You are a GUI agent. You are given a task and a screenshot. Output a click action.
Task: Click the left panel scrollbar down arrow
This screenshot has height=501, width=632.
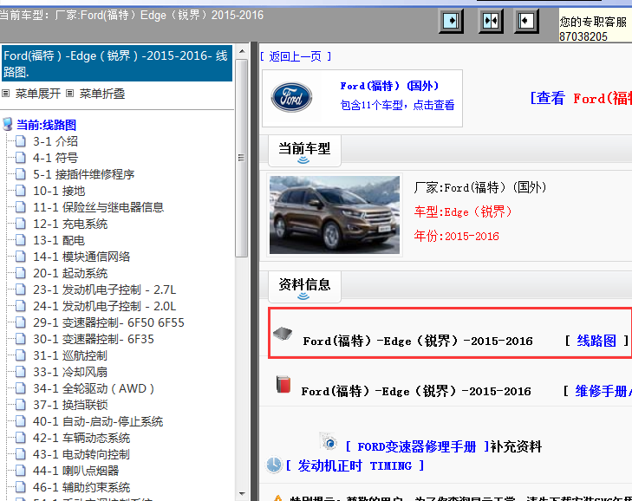coord(242,494)
